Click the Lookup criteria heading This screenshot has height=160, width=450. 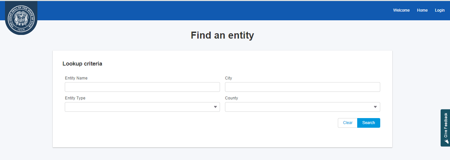click(82, 64)
